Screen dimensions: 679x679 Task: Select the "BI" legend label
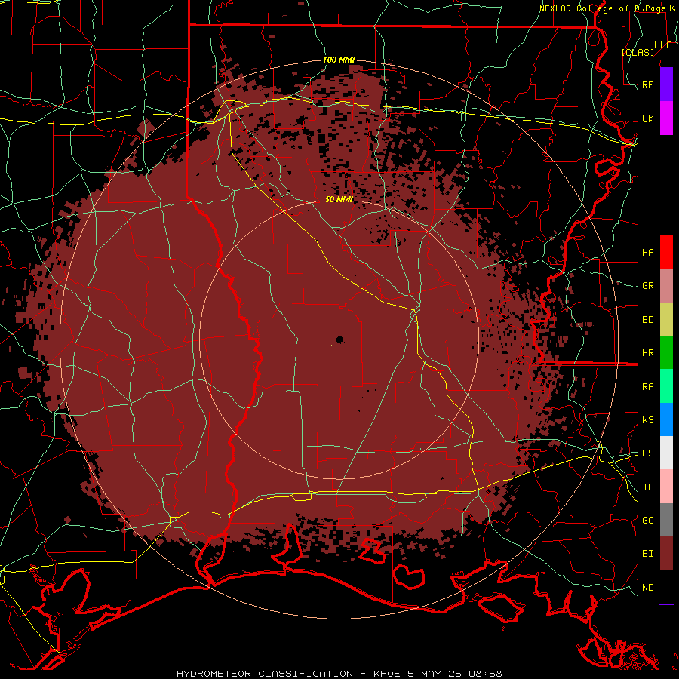point(647,554)
